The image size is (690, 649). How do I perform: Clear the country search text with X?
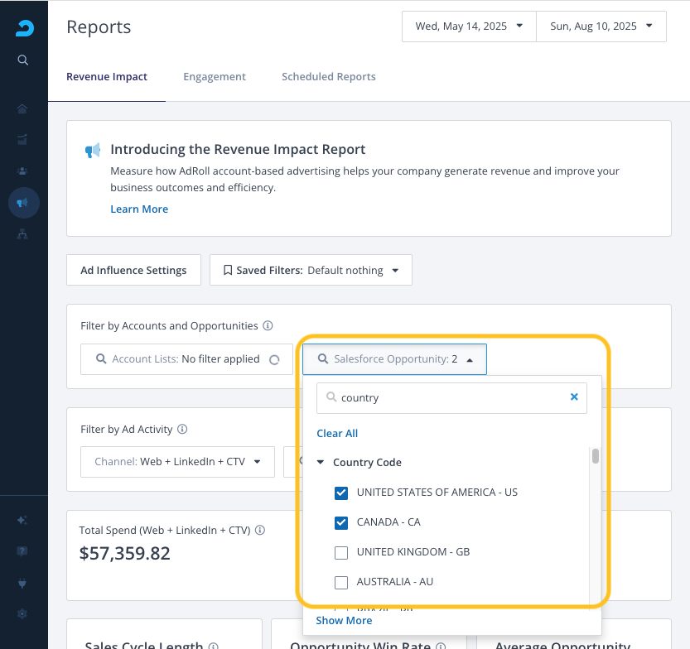point(574,397)
